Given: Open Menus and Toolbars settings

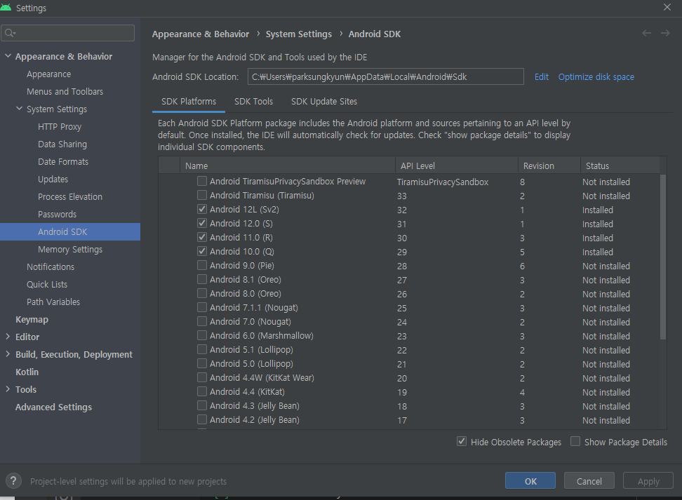Looking at the screenshot, I should [65, 92].
